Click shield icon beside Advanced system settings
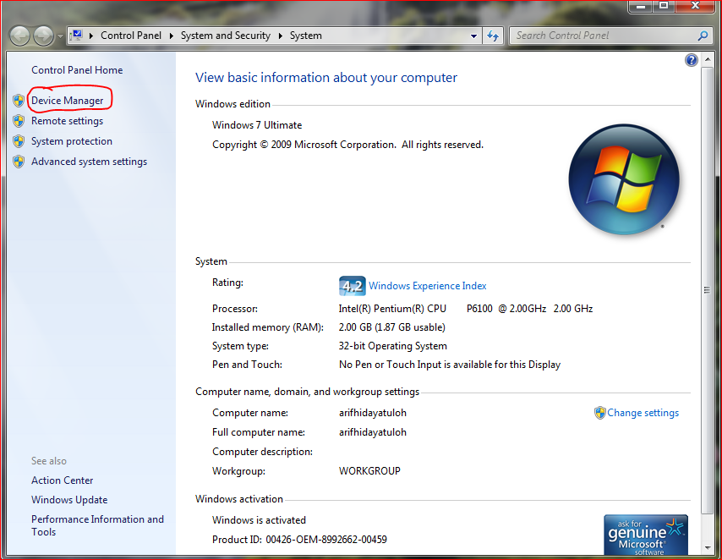This screenshot has height=560, width=722. [19, 162]
